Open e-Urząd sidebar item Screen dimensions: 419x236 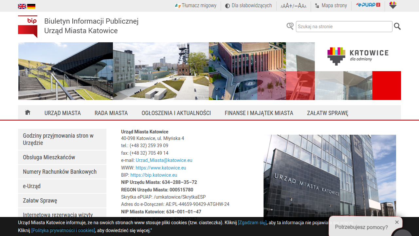coord(62,186)
